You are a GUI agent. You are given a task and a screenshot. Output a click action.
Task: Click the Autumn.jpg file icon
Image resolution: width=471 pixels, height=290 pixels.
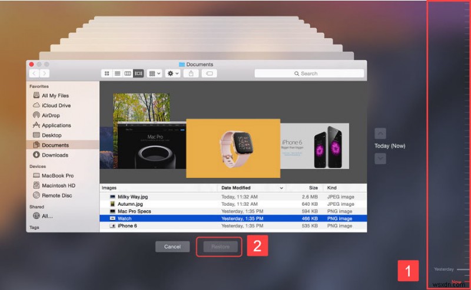click(112, 204)
